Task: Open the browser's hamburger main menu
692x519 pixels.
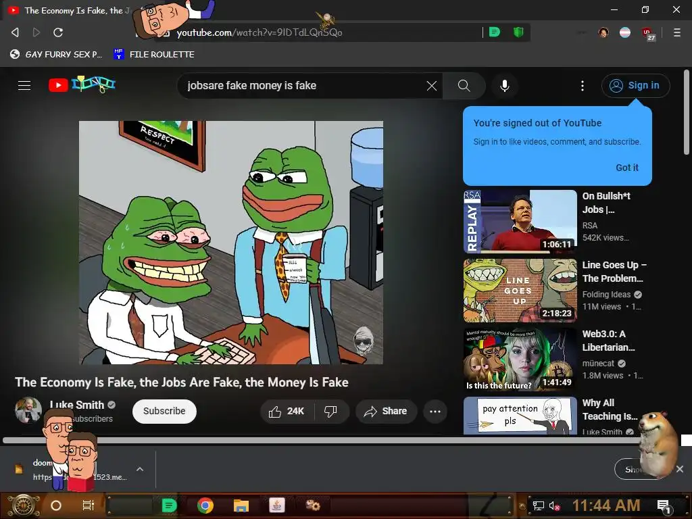Action: pyautogui.click(x=676, y=32)
